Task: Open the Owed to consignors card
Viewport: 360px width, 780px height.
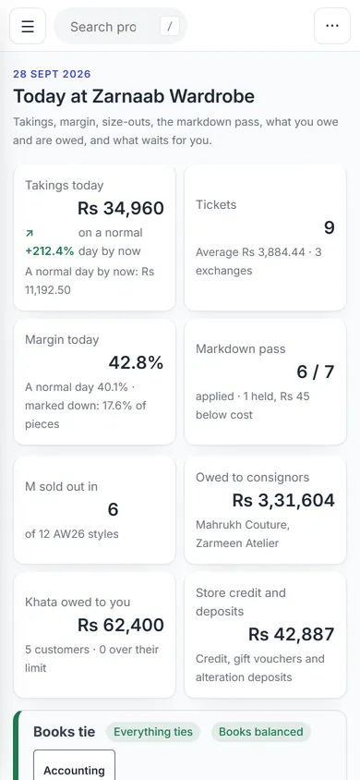Action: click(265, 510)
